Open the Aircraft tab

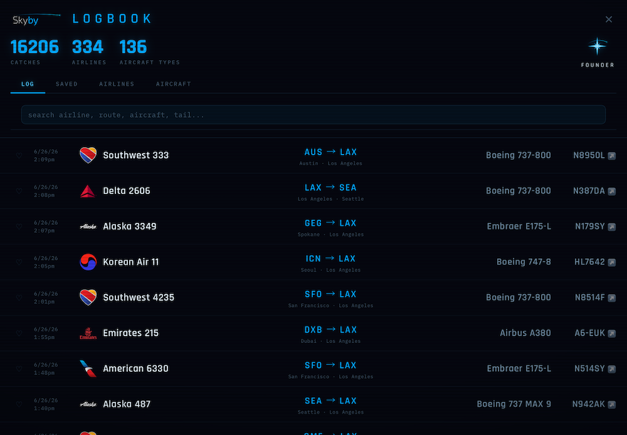(x=174, y=84)
